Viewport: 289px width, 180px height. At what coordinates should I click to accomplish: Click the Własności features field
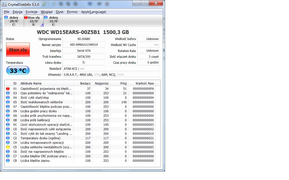pos(111,74)
